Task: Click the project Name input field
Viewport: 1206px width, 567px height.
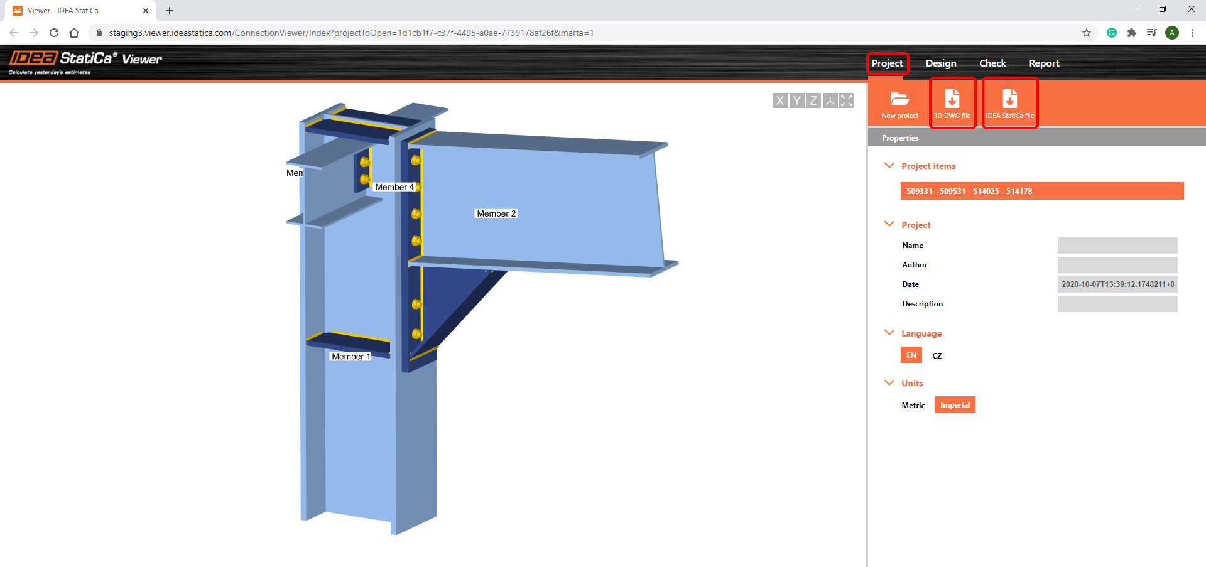Action: tap(1117, 246)
